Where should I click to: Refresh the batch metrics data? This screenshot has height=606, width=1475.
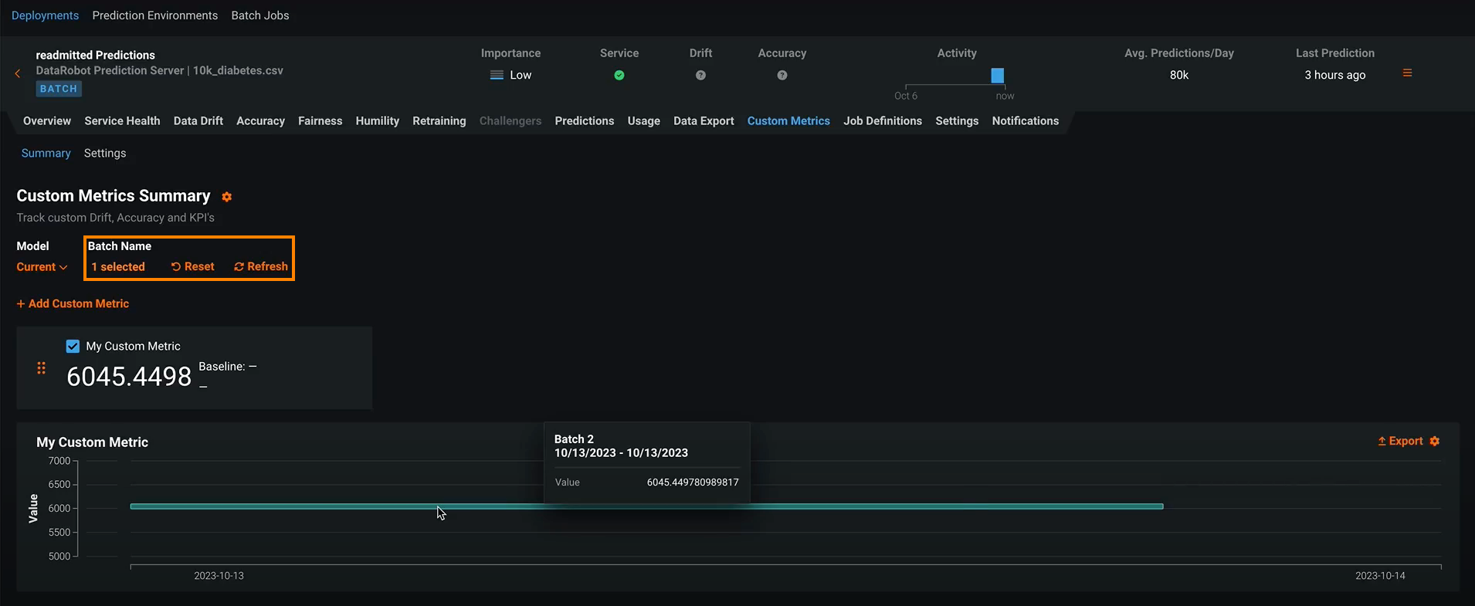click(261, 267)
